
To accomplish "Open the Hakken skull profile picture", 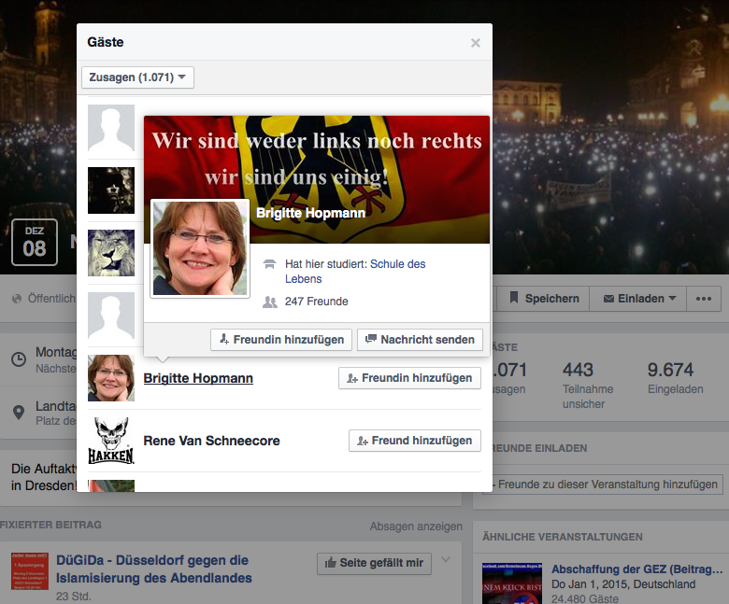I will 111,441.
